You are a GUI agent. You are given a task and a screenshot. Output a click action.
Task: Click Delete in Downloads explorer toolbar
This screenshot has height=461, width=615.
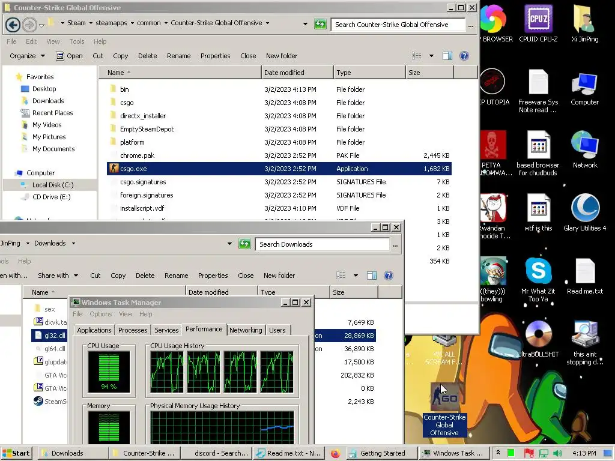[x=145, y=276]
